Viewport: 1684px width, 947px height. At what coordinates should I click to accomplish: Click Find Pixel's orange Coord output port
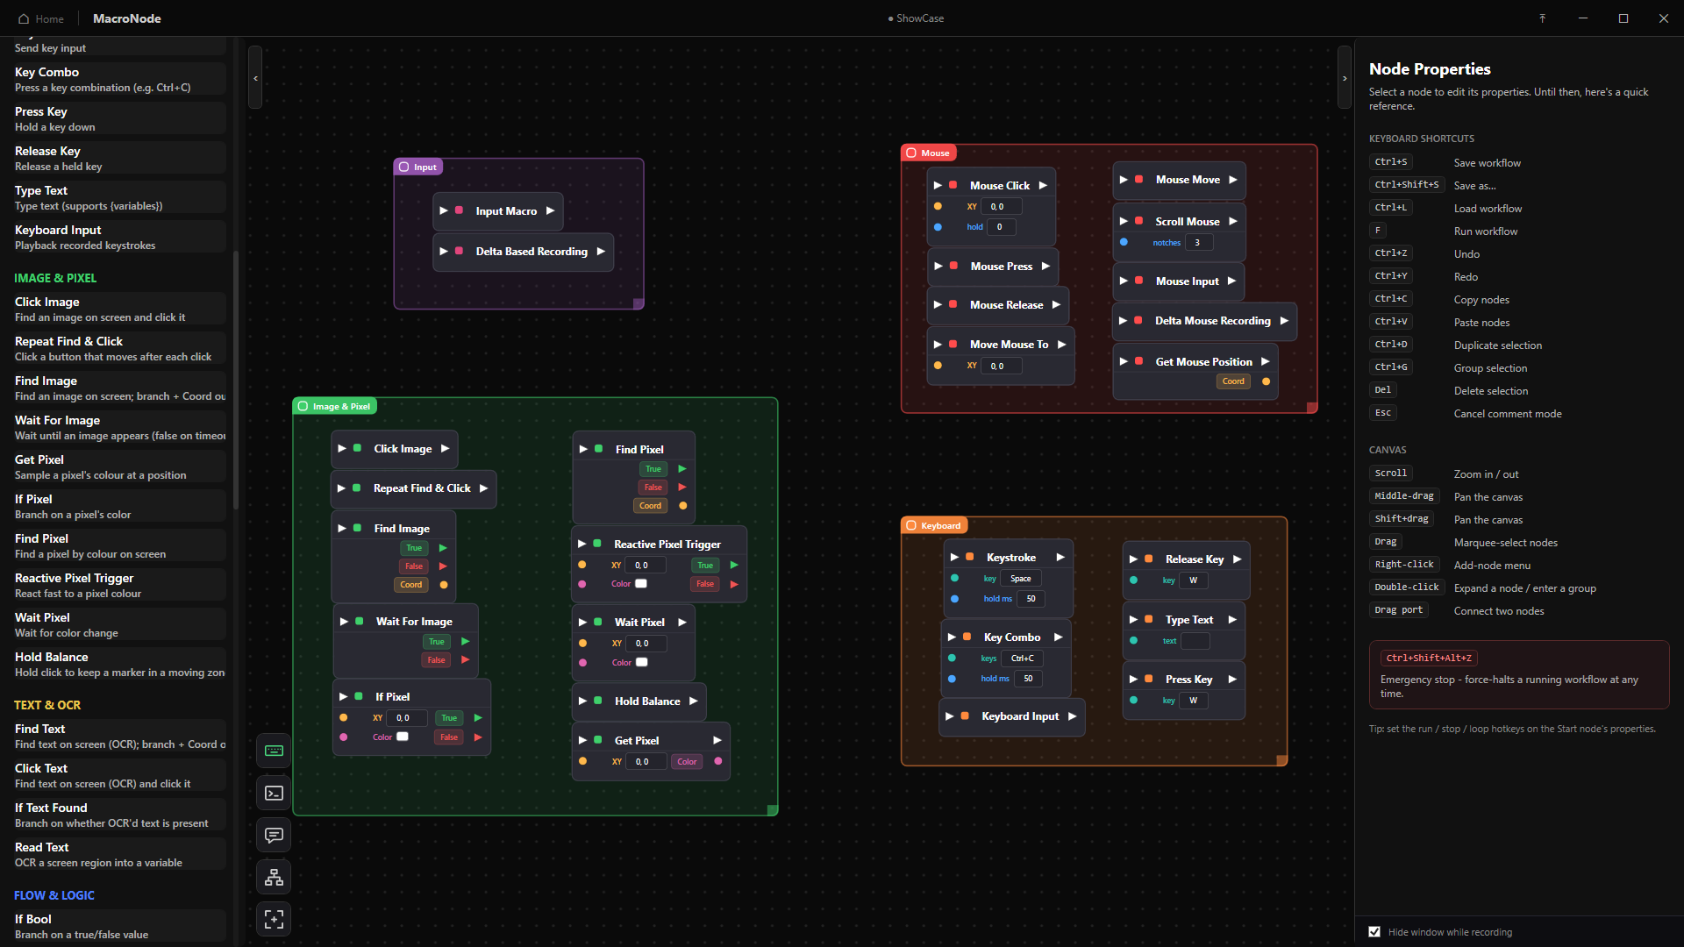pyautogui.click(x=683, y=505)
